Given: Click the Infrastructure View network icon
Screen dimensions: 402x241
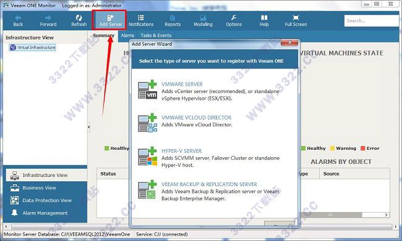Looking at the screenshot, I should point(15,175).
